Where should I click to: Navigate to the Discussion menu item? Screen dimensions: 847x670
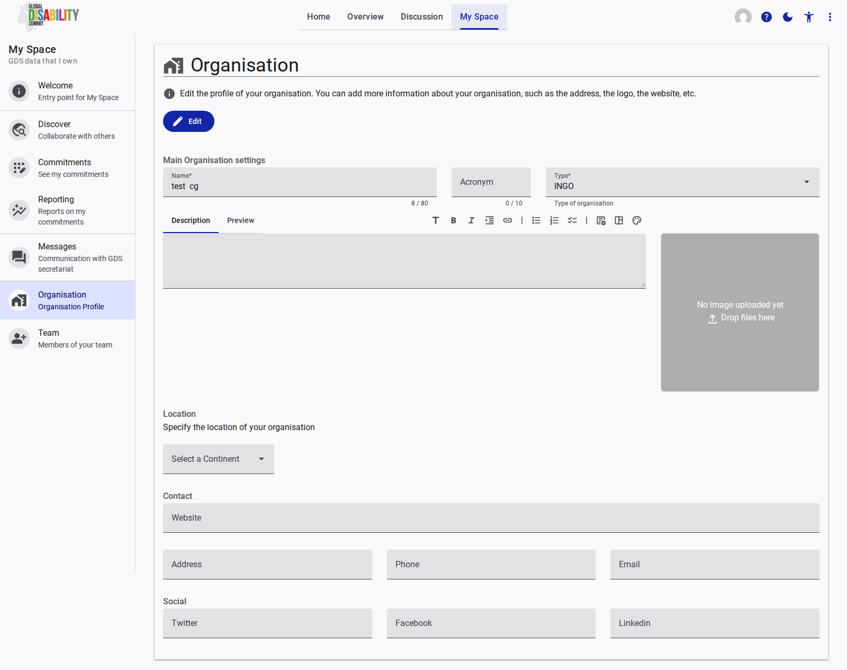pyautogui.click(x=421, y=16)
